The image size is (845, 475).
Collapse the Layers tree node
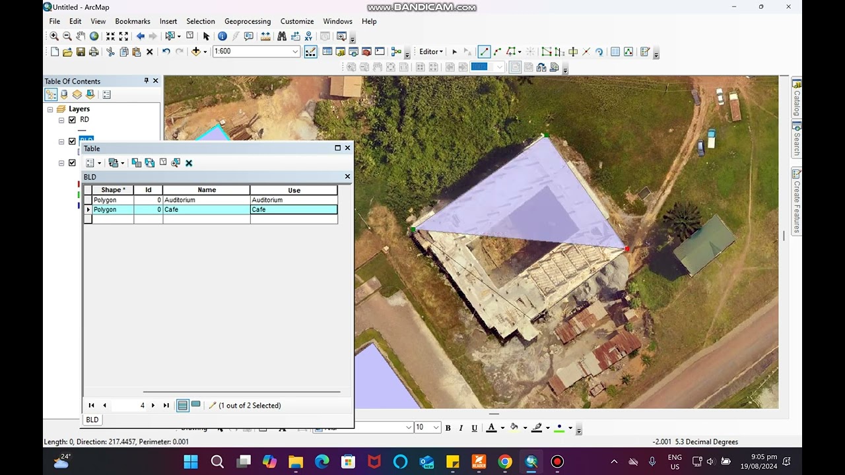50,109
